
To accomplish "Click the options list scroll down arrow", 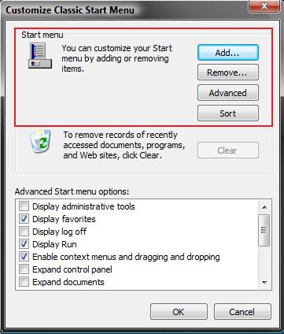I will click(x=264, y=283).
